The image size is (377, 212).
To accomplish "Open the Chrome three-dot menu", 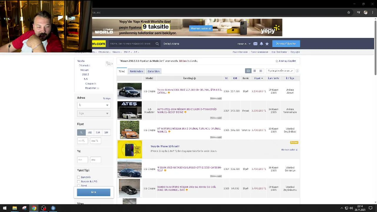I will (x=373, y=12).
